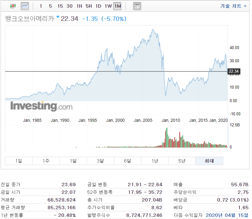
Task: Select the 1달 range tab
Action: (x=73, y=161)
